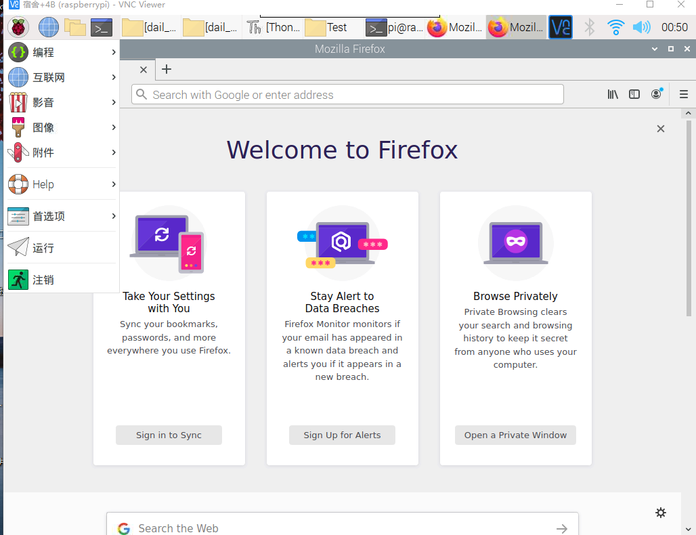
Task: Expand the 互联网 submenu arrow
Action: click(x=114, y=77)
